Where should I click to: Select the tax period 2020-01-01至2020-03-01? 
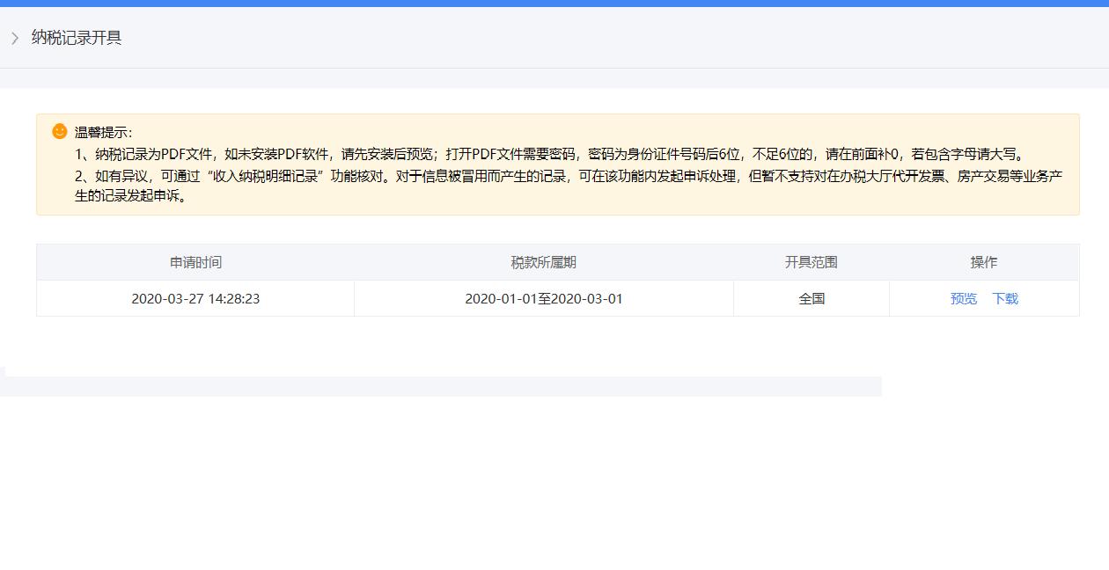pyautogui.click(x=543, y=298)
